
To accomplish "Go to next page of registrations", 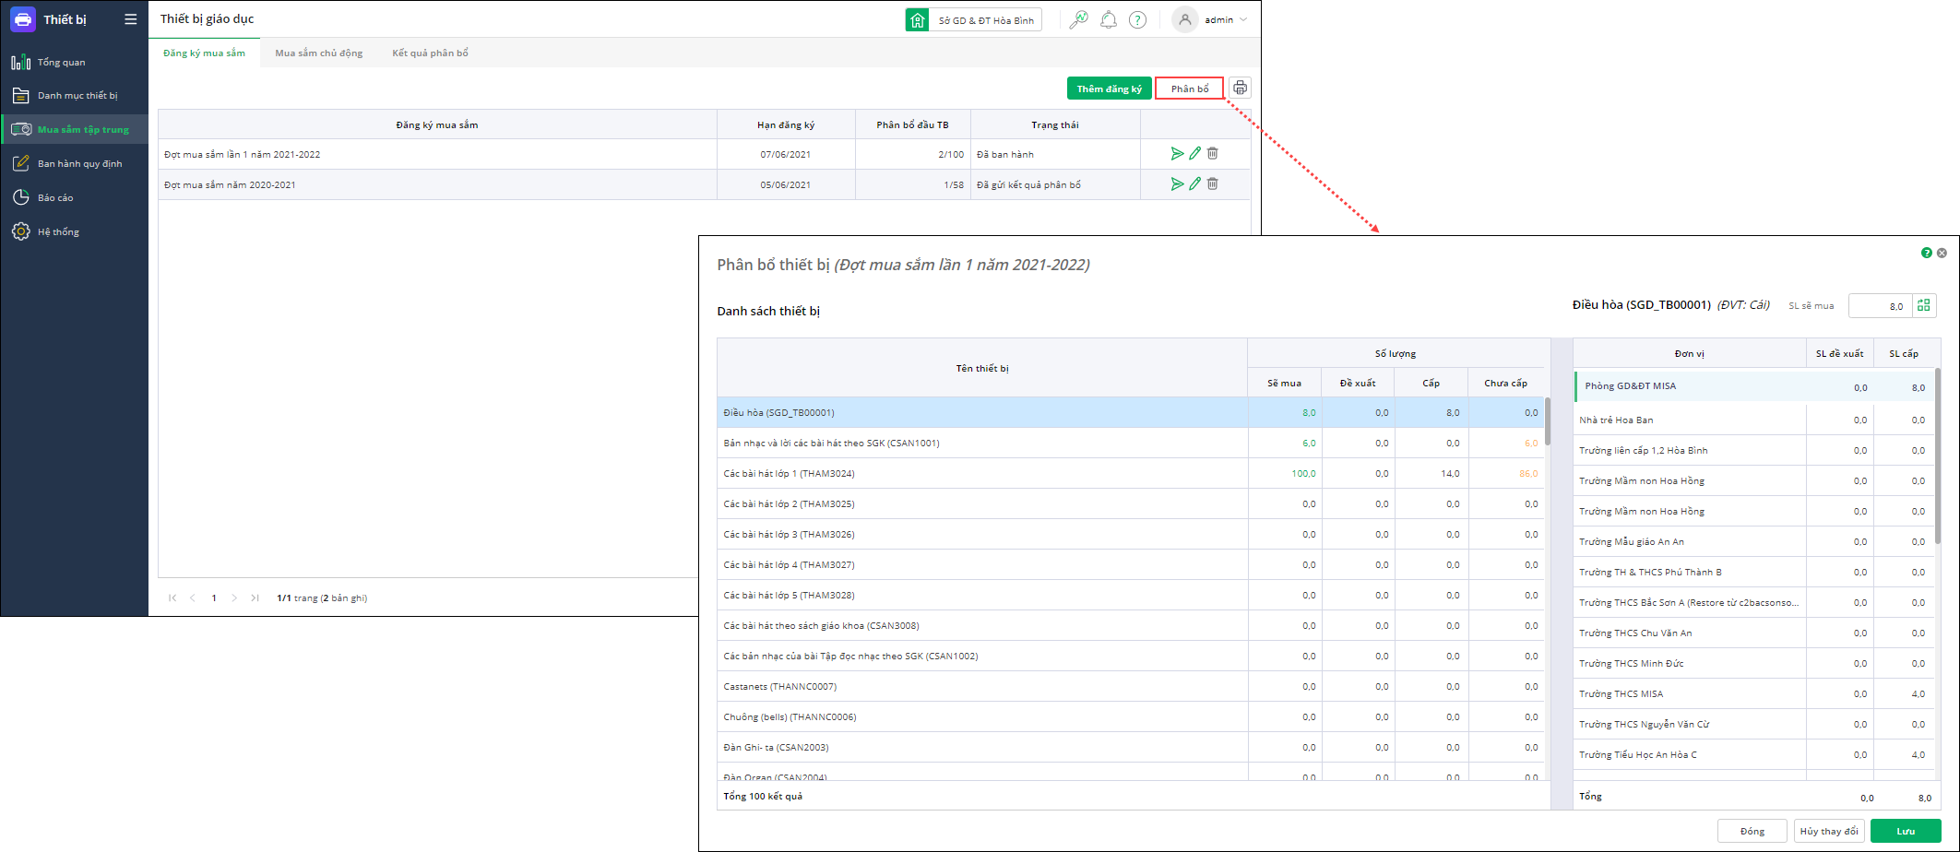I will [234, 598].
